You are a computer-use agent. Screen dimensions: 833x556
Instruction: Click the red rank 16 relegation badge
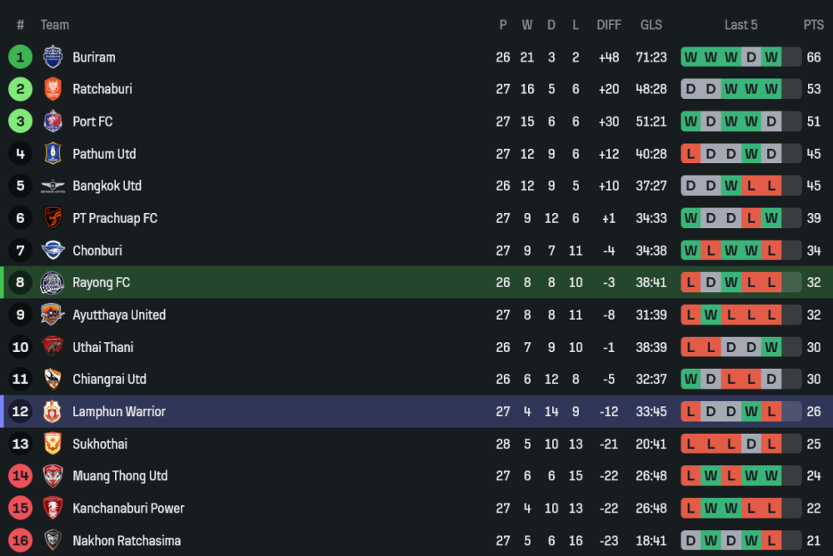[20, 540]
